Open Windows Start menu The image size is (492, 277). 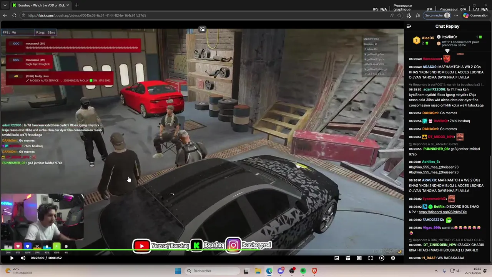point(178,271)
